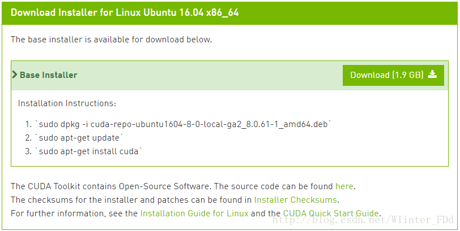Click the sudo apt-get update command line
This screenshot has width=460, height=231.
click(x=79, y=138)
